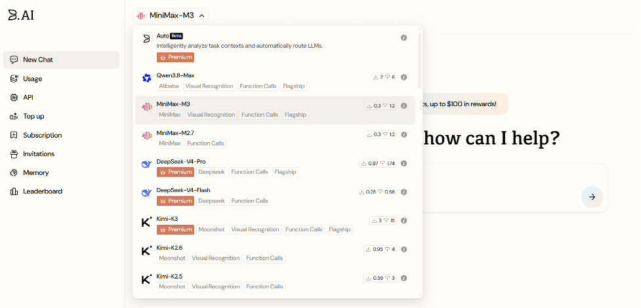Send the message with arrow button
The height and width of the screenshot is (308, 641).
592,197
